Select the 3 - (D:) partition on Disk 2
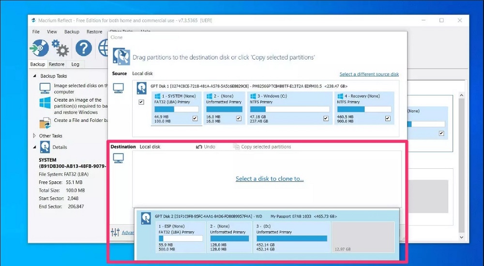The height and width of the screenshot is (266, 484). point(292,237)
